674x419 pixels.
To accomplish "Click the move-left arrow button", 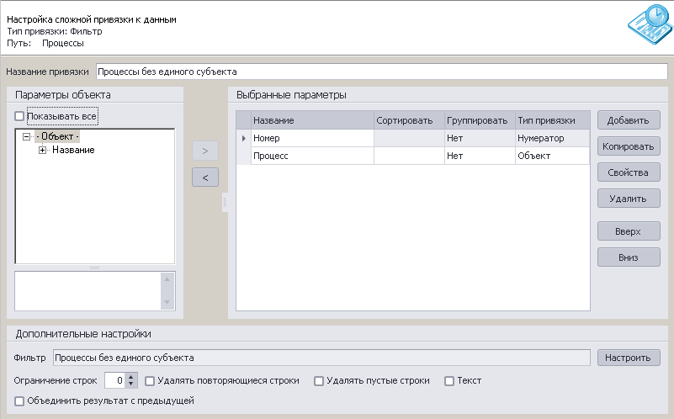I will tap(205, 177).
